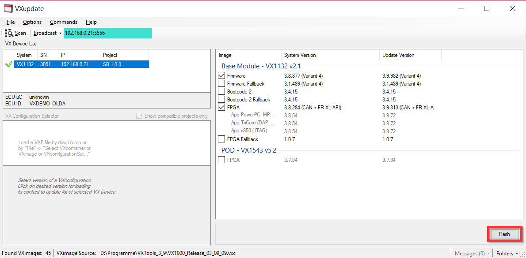Click the System Version column header

pyautogui.click(x=300, y=55)
